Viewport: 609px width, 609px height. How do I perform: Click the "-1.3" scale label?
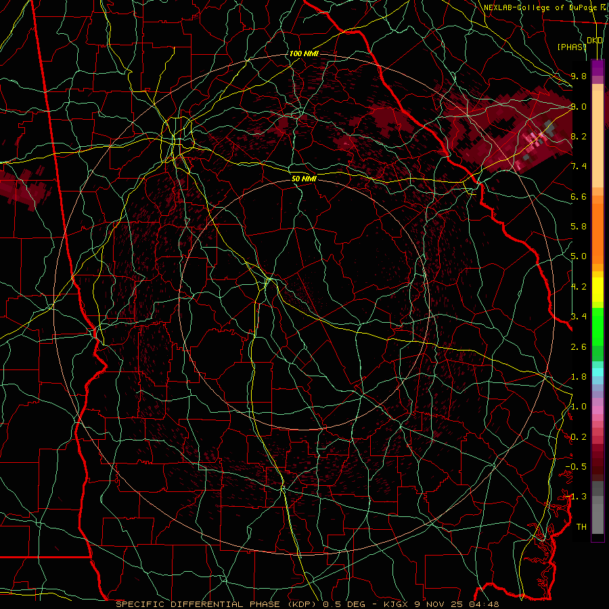point(577,497)
